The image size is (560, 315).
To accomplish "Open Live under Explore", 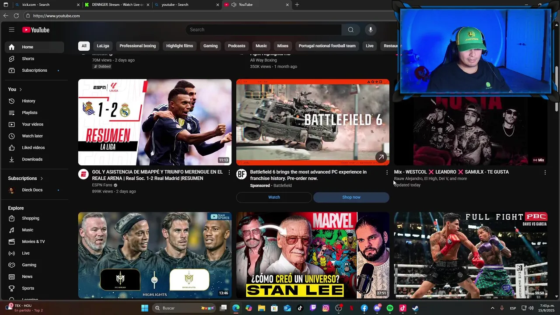I will pos(35,253).
